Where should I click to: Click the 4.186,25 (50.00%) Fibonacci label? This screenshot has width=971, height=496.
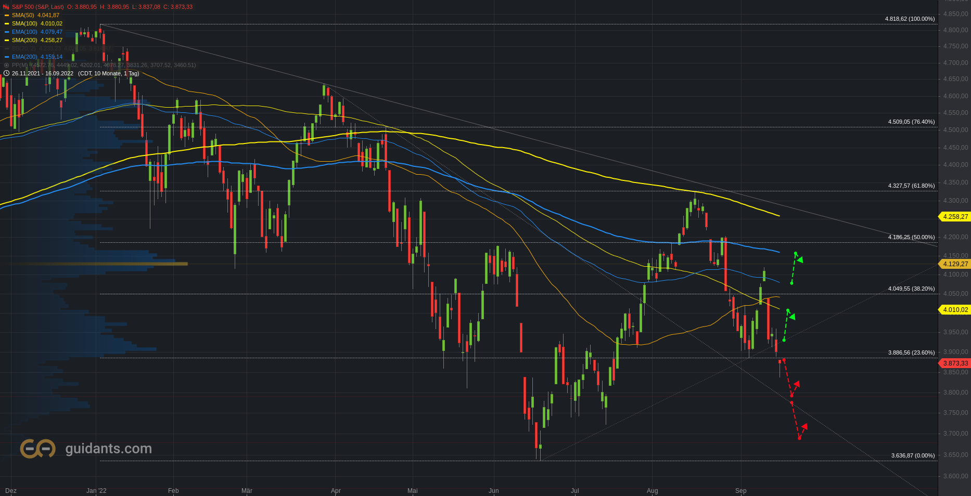(x=911, y=237)
